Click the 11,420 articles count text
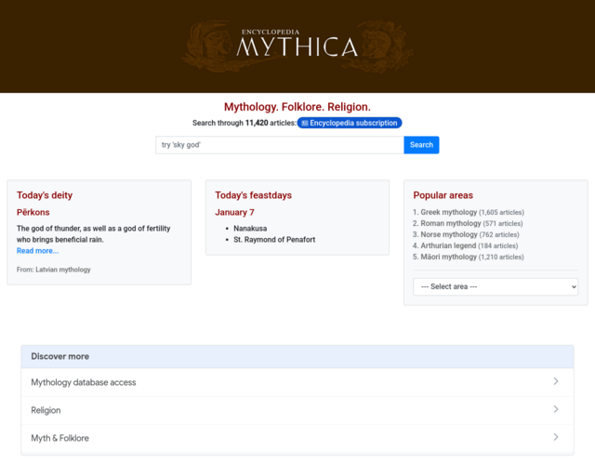Image resolution: width=595 pixels, height=476 pixels. tap(271, 123)
